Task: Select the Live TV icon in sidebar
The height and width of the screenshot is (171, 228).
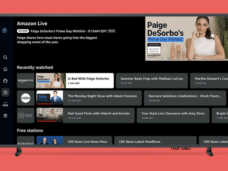Action: coord(5,92)
